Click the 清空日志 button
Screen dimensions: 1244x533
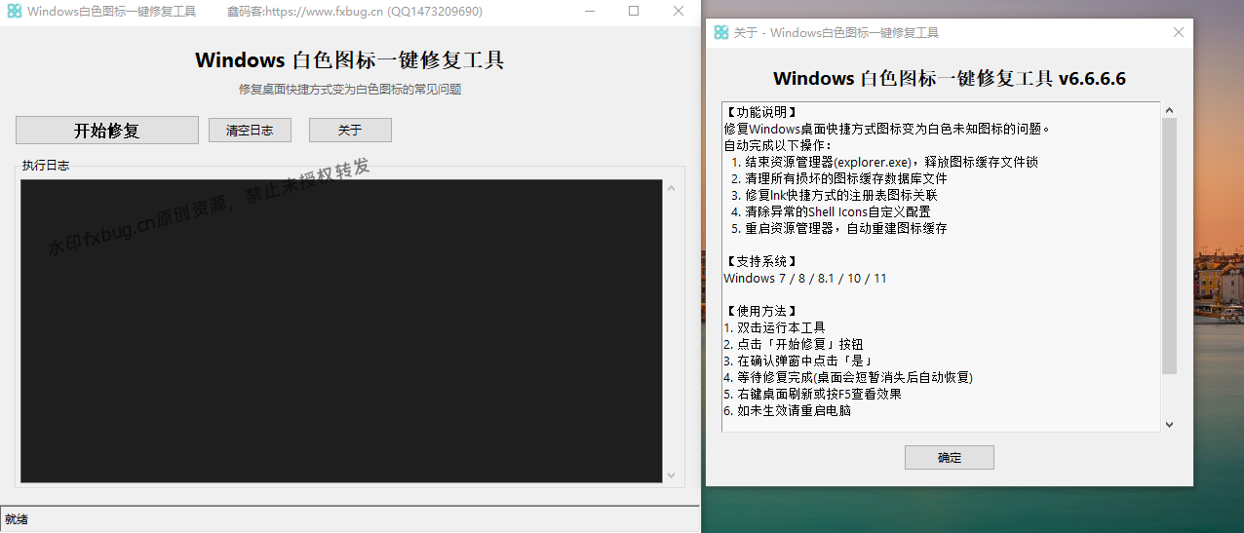tap(250, 131)
